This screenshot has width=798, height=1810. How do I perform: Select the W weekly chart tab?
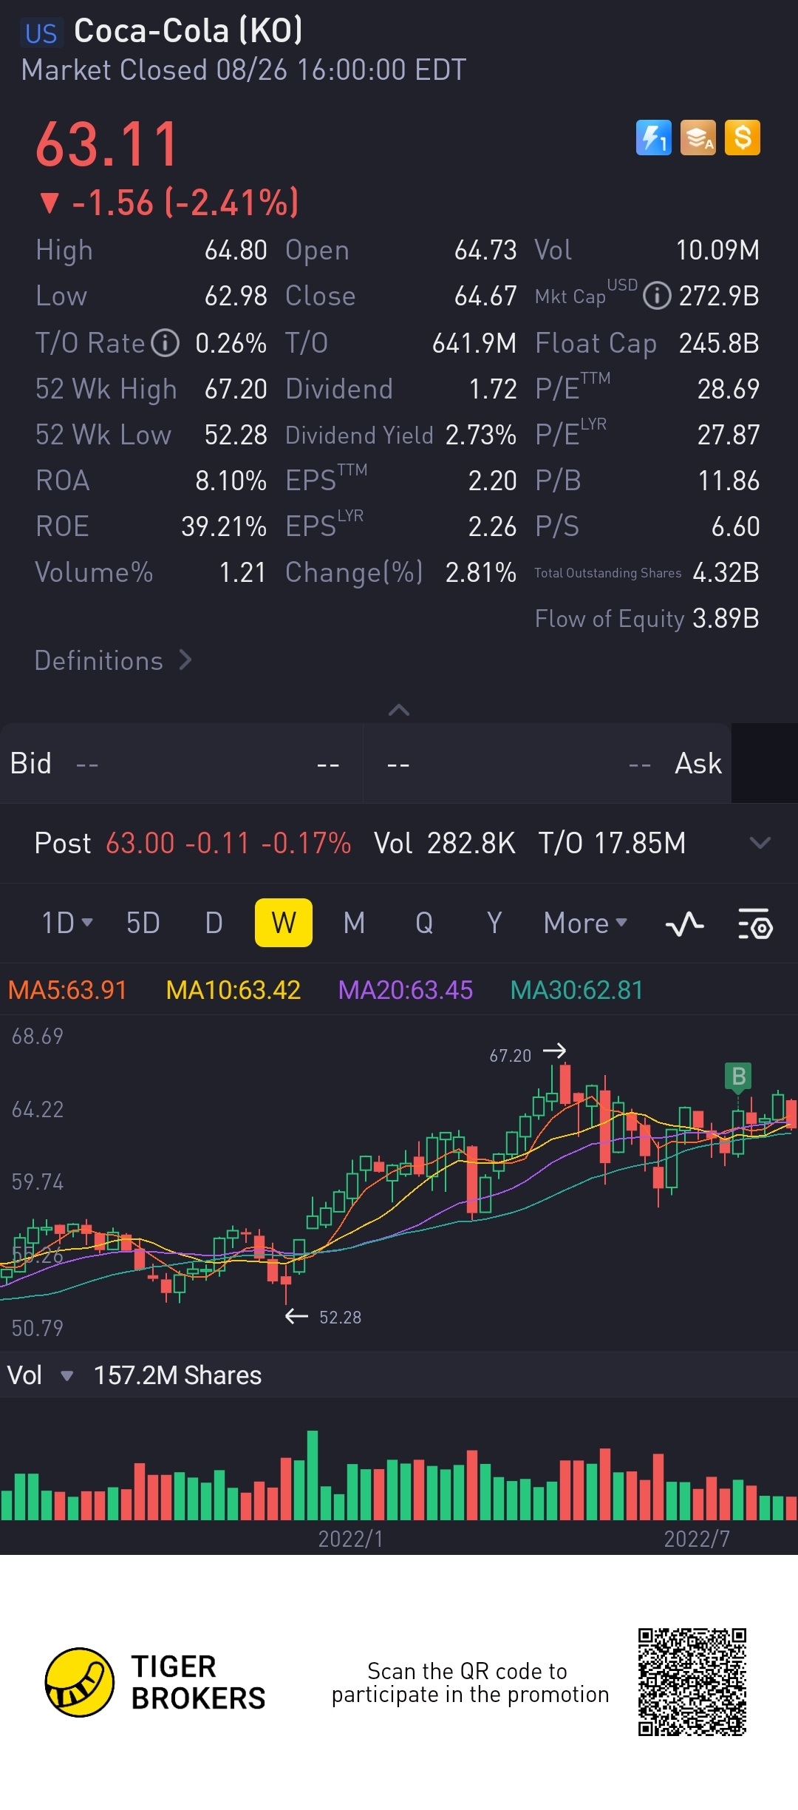284,923
